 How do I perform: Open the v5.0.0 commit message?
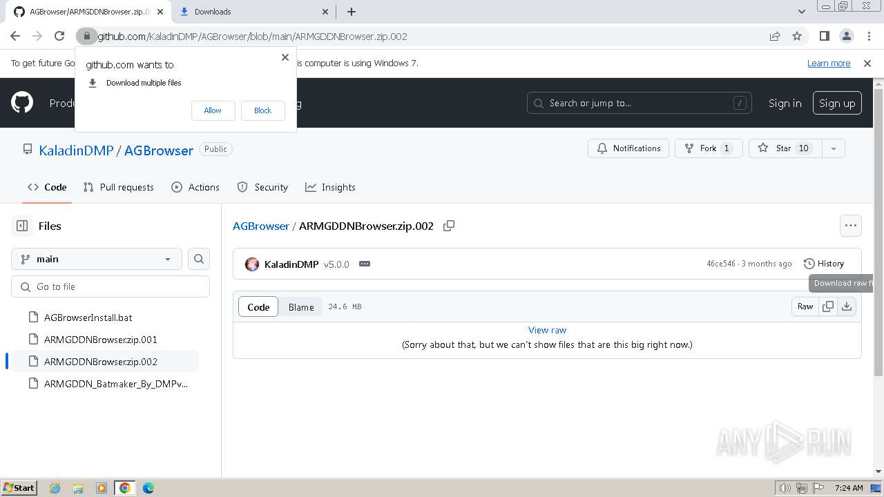click(336, 264)
